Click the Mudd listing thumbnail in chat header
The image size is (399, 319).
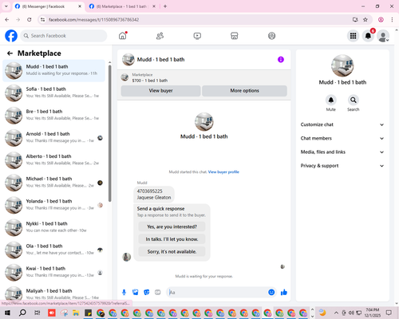pos(128,60)
